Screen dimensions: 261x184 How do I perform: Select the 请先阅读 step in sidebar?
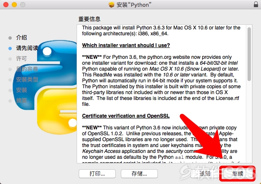point(27,48)
